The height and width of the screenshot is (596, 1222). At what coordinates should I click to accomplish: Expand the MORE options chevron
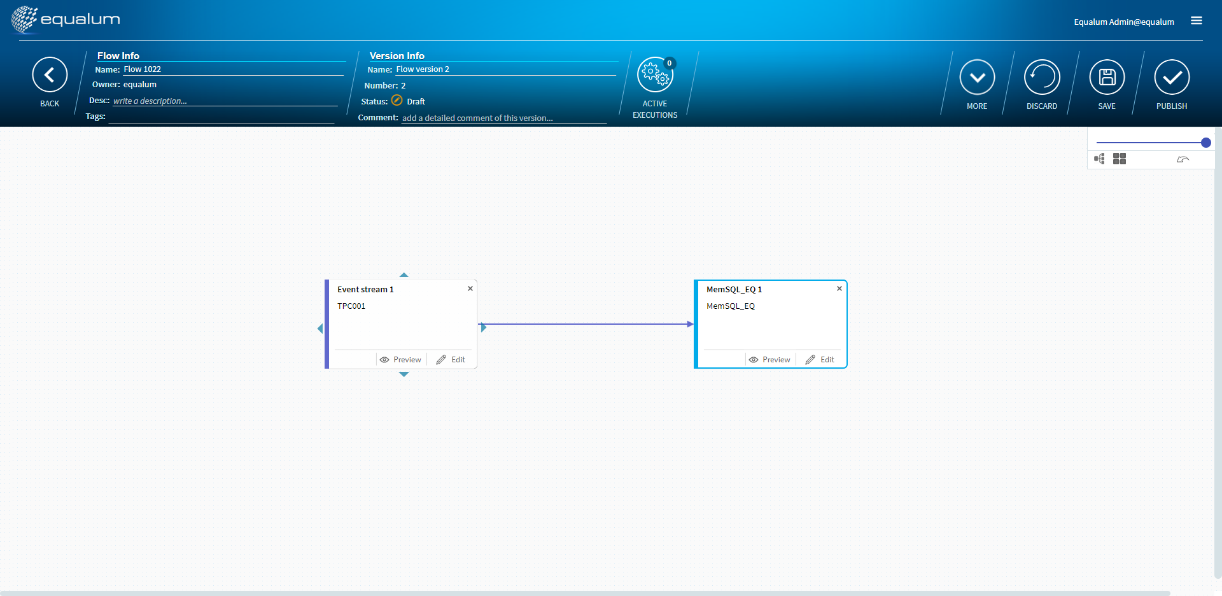point(977,77)
